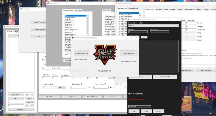Click the Animation new value field
Screen dimensions: 216x116
click(191, 23)
